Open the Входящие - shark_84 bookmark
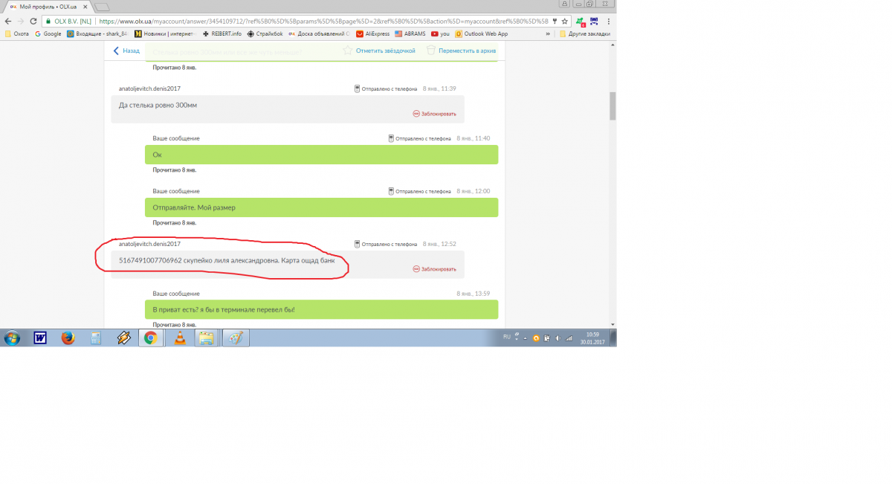892x484 pixels. tap(97, 33)
